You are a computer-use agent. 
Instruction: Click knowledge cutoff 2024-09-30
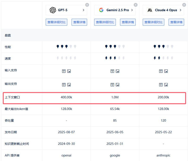66,144
